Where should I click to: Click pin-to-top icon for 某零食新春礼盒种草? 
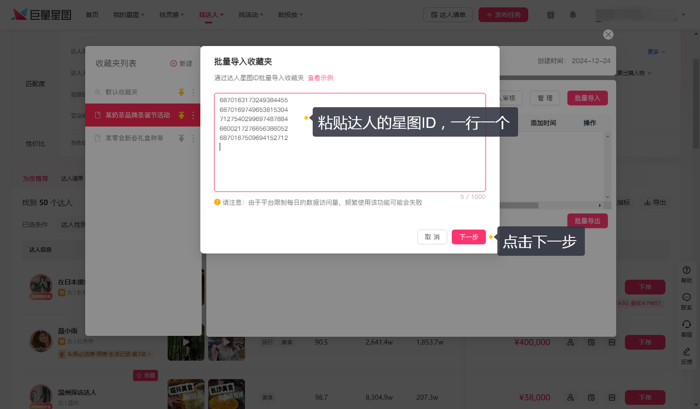pyautogui.click(x=182, y=138)
